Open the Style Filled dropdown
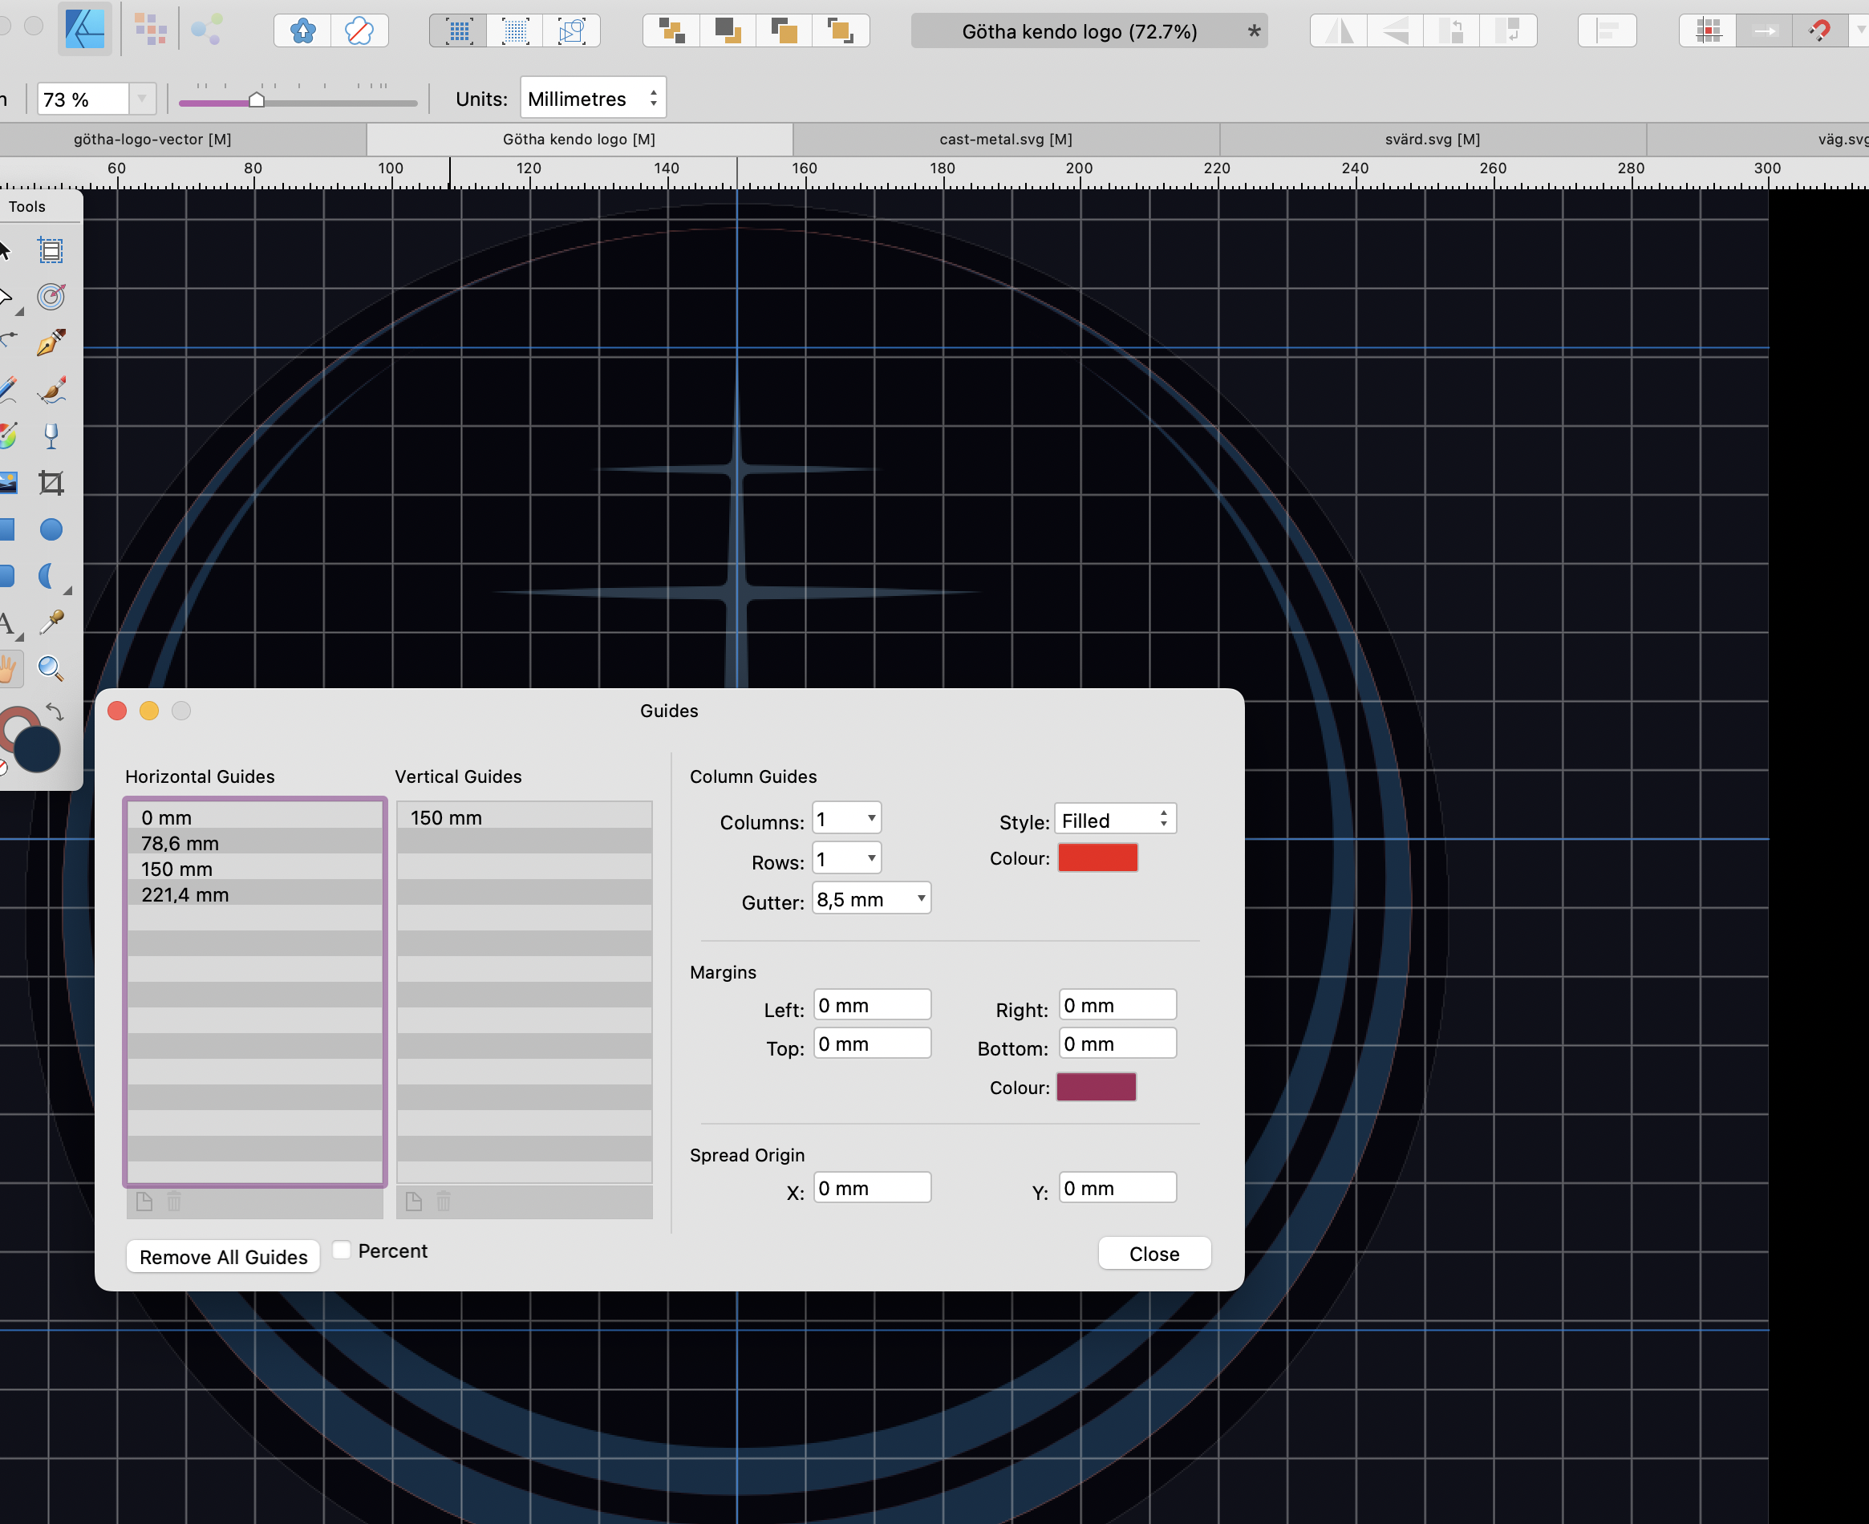This screenshot has height=1524, width=1869. point(1115,819)
